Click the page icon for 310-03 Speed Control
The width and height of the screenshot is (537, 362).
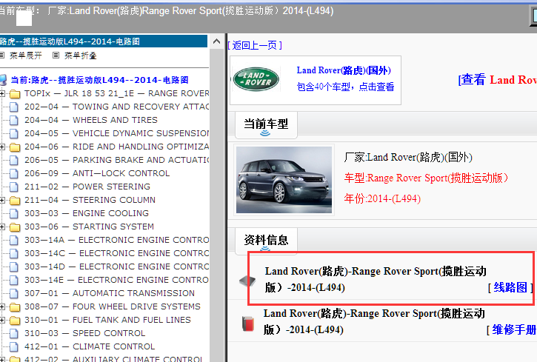14,334
